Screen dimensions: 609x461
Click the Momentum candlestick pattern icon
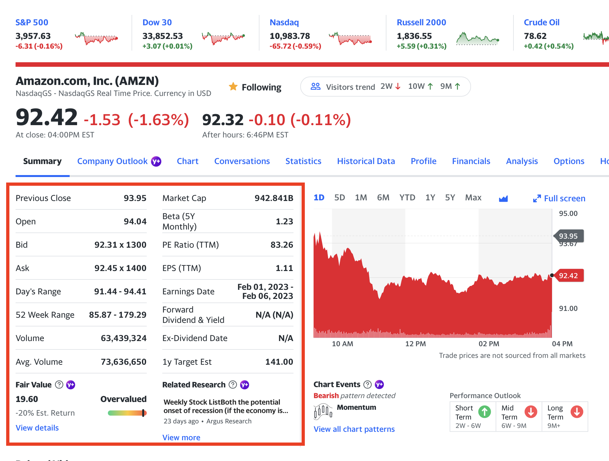[x=323, y=412]
